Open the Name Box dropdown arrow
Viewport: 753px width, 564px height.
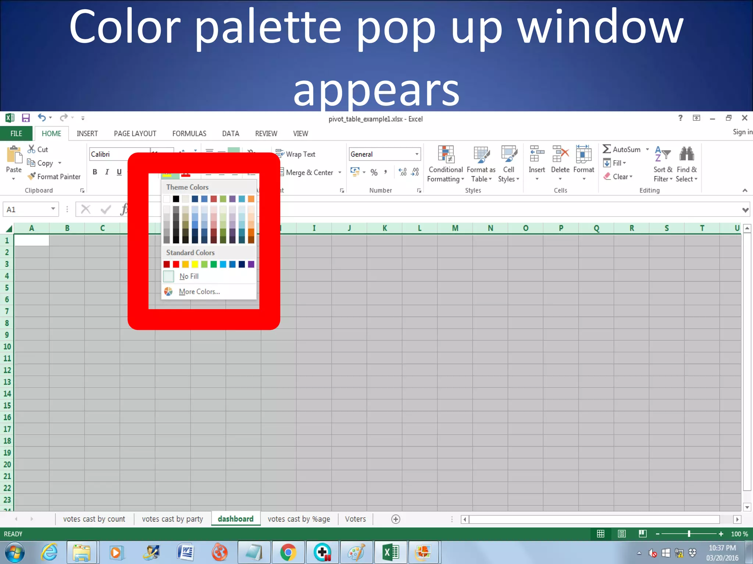(53, 209)
